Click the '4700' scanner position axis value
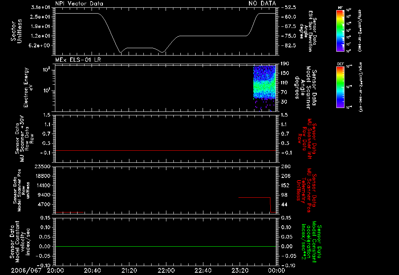 [x=44, y=204]
